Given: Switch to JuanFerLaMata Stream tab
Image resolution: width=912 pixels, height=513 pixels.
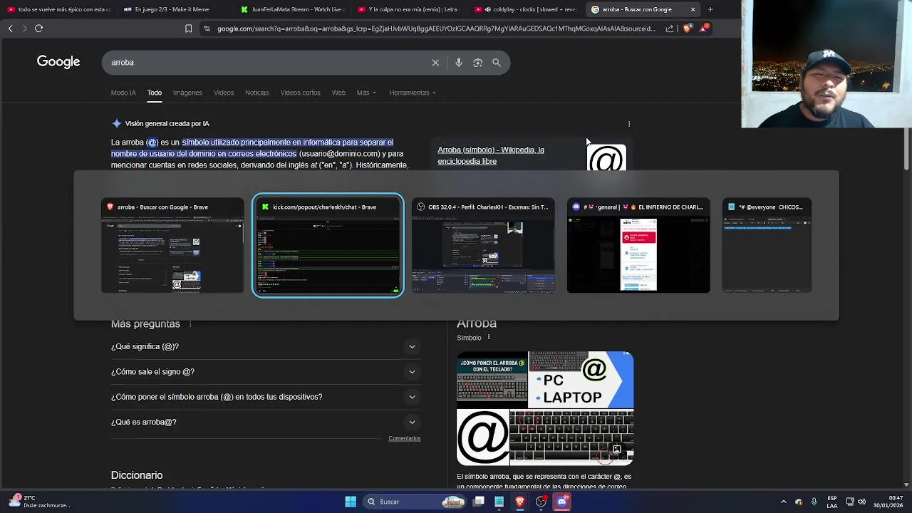Looking at the screenshot, I should coord(291,9).
